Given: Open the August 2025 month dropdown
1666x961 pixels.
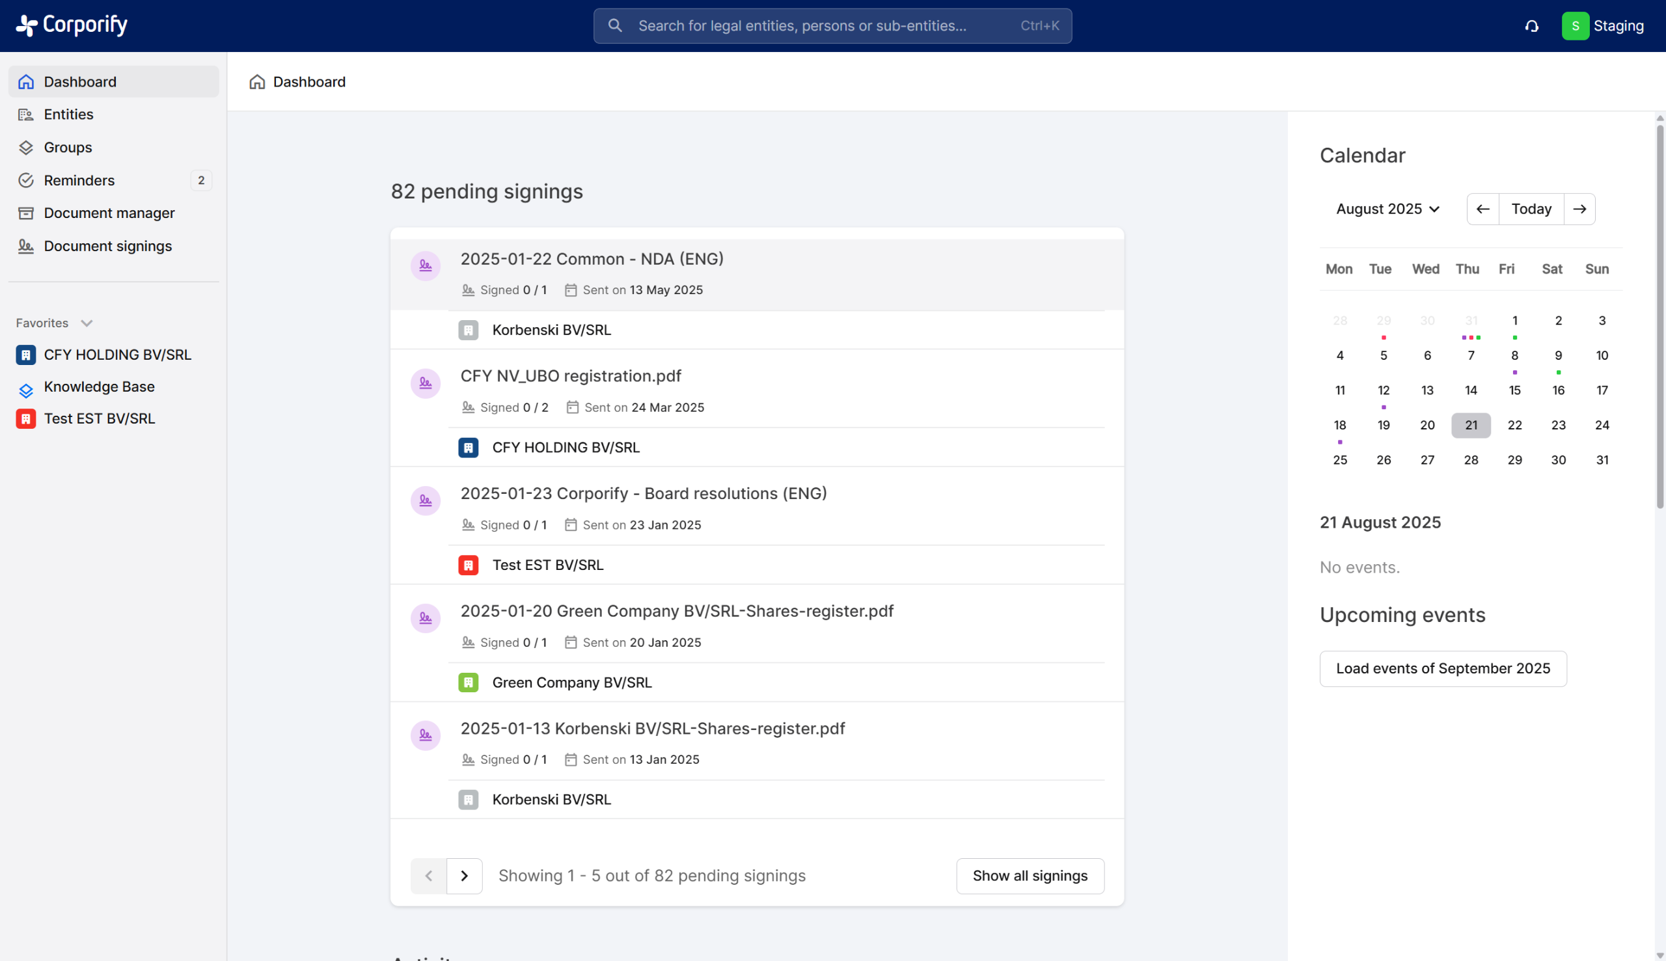Looking at the screenshot, I should click(1387, 210).
